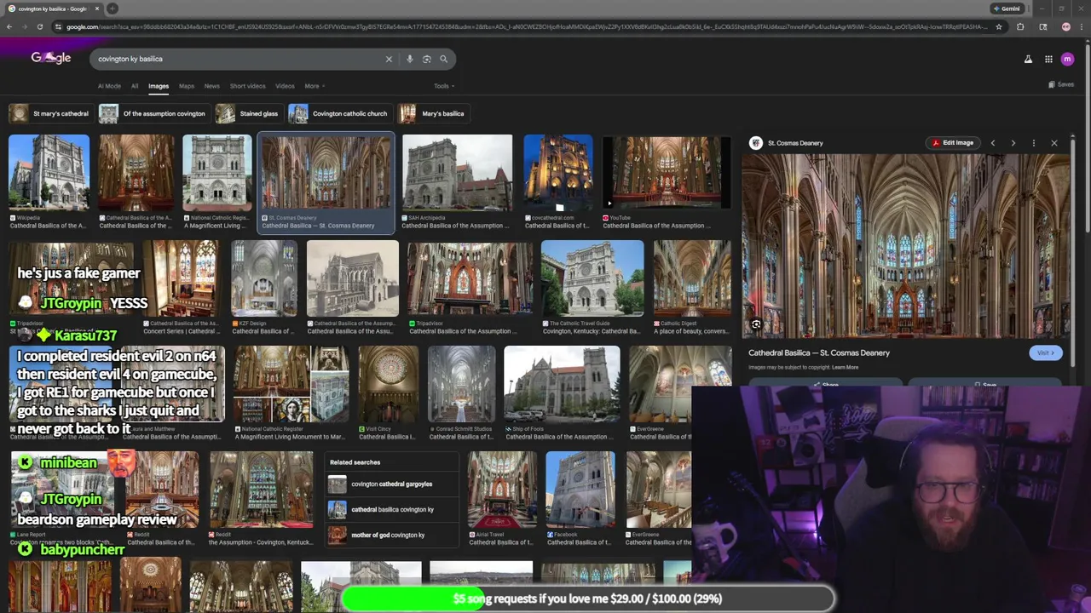The height and width of the screenshot is (613, 1091).
Task: Open the YouTube cathedral video thumbnail
Action: (x=667, y=173)
